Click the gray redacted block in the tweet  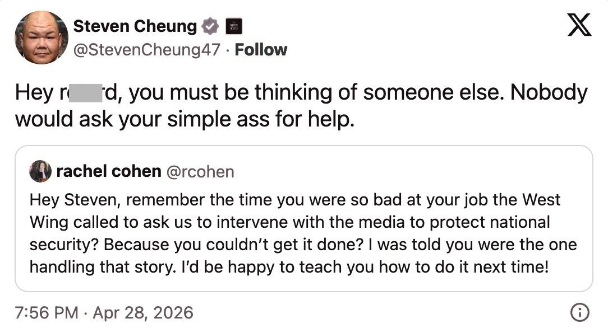pos(84,93)
